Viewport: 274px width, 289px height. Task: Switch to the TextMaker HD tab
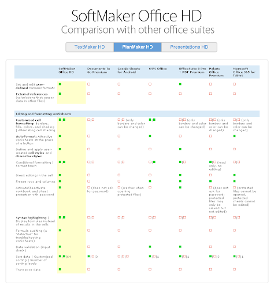pyautogui.click(x=90, y=47)
